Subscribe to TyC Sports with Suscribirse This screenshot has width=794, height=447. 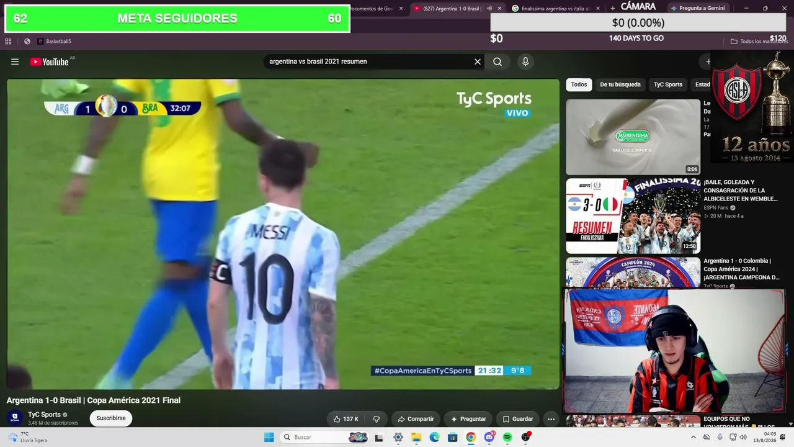(111, 418)
